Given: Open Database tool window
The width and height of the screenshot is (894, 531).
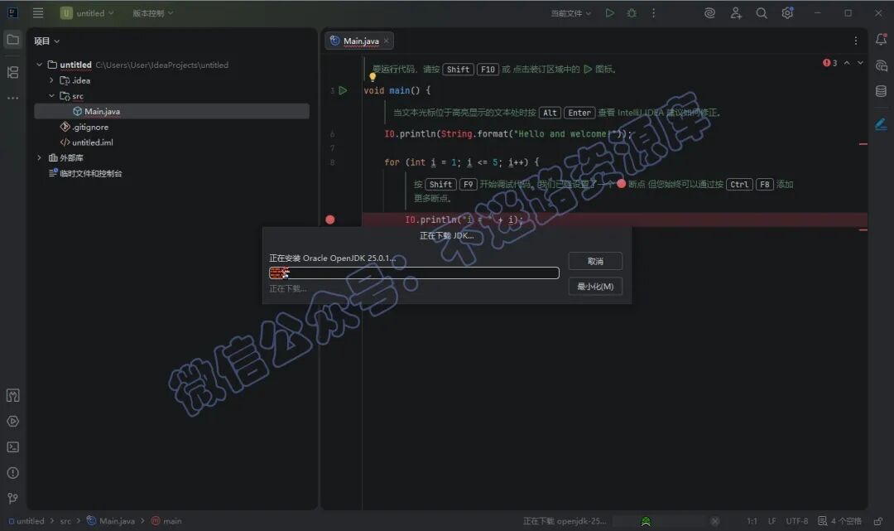Looking at the screenshot, I should click(x=881, y=90).
